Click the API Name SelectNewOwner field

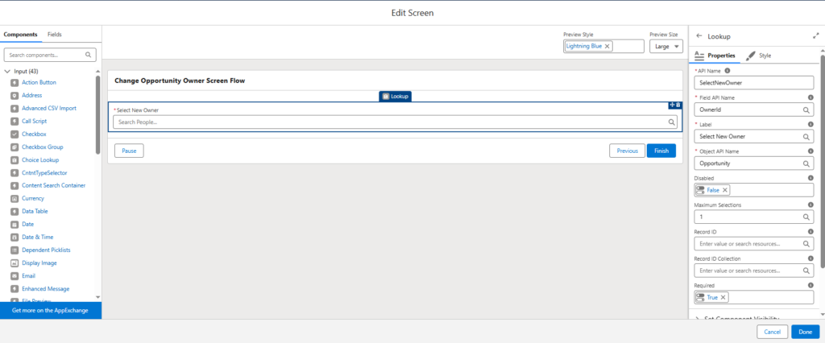[x=754, y=83]
